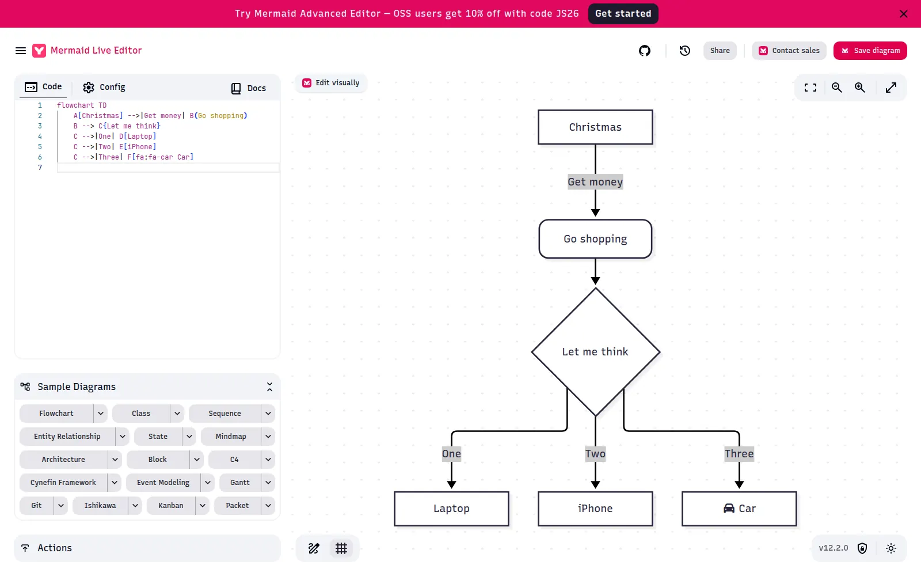This screenshot has height=576, width=921.
Task: Zoom out of the diagram
Action: 837,88
